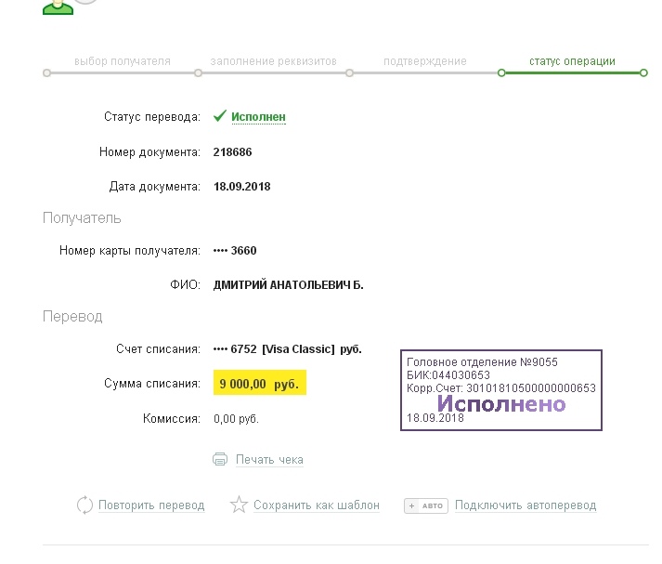Viewport: 662px width, 564px height.
Task: Select Повторить перевод link
Action: pos(151,505)
